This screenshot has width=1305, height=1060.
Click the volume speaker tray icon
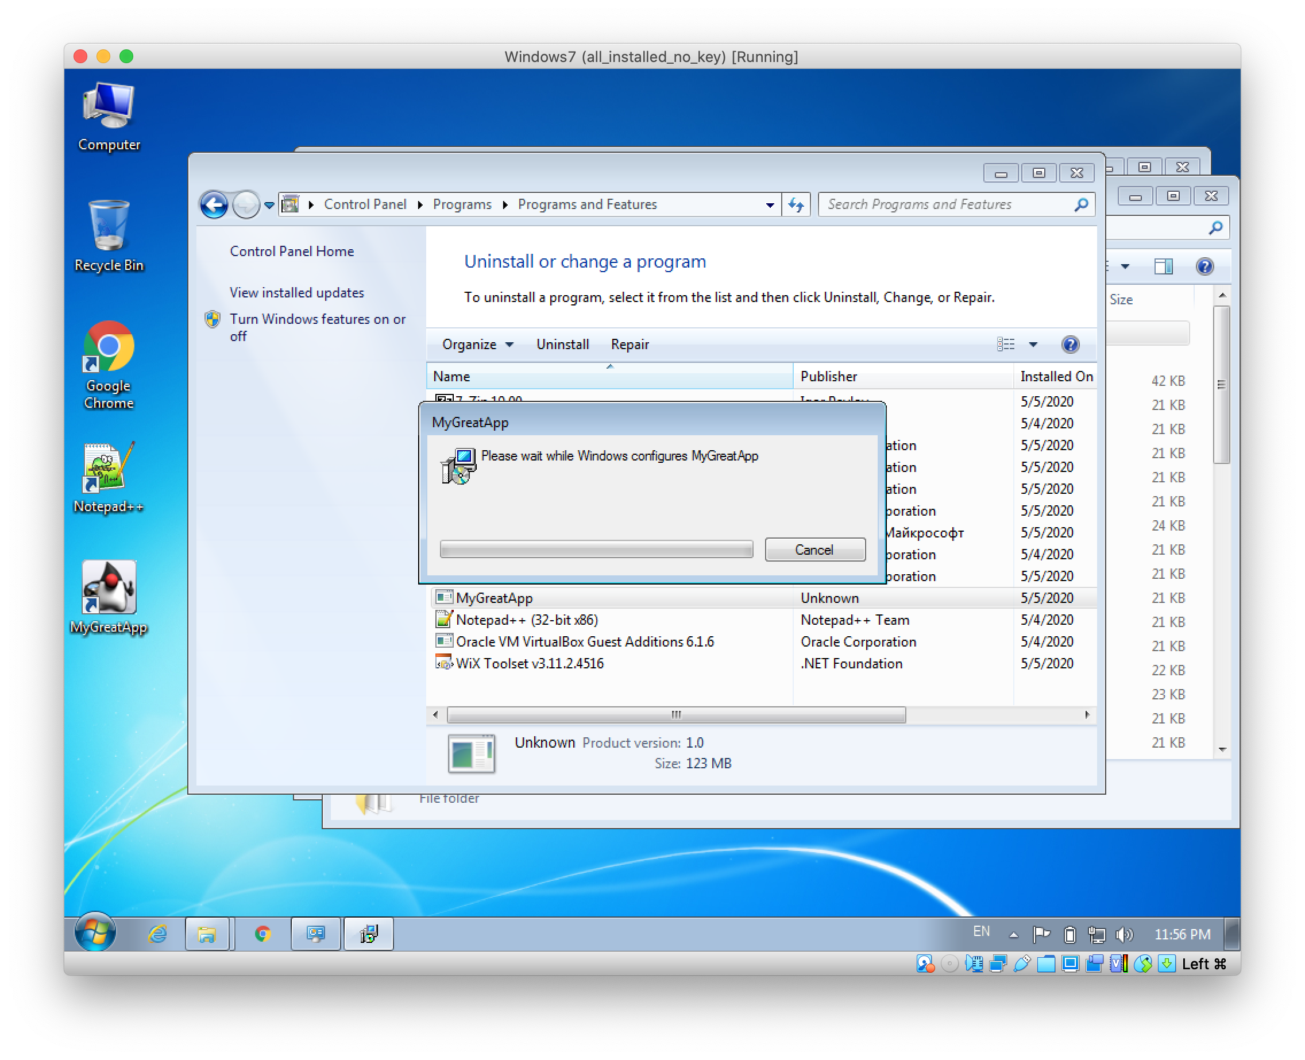point(1123,934)
